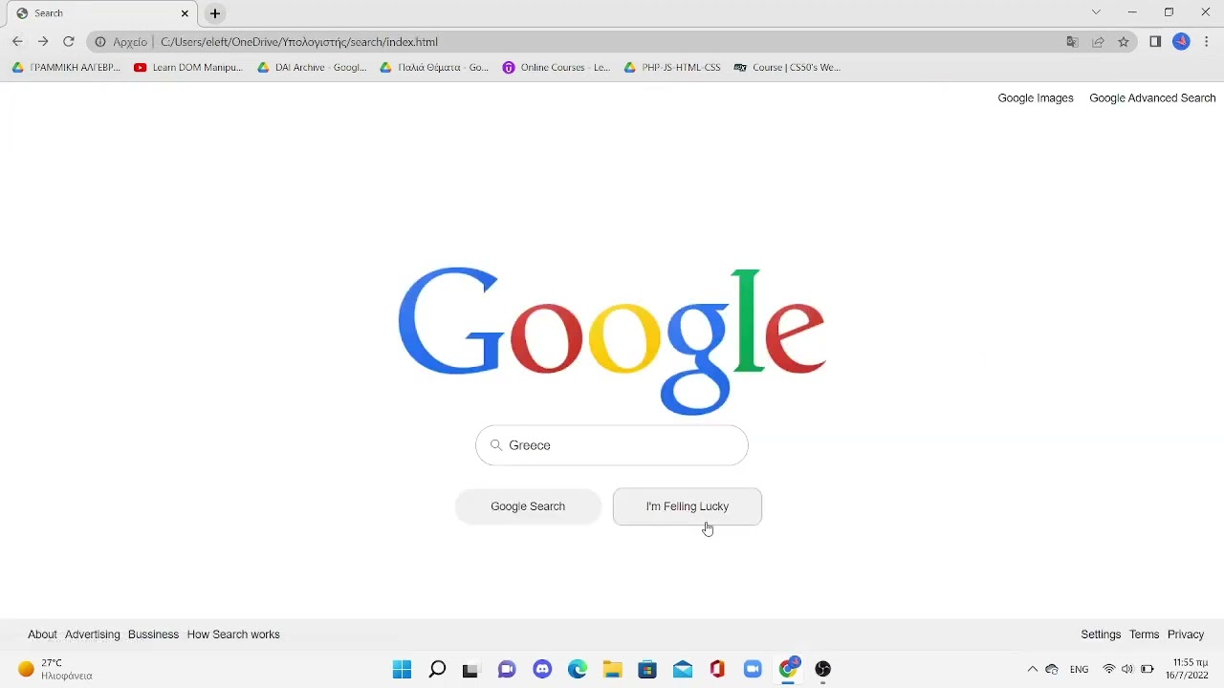Open the Google Images link

(x=1036, y=97)
